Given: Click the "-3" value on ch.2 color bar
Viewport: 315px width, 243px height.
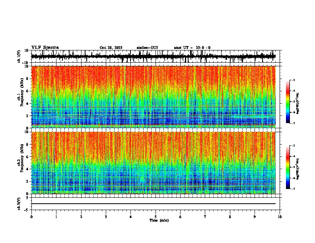Looking at the screenshot, I should pos(293,146).
